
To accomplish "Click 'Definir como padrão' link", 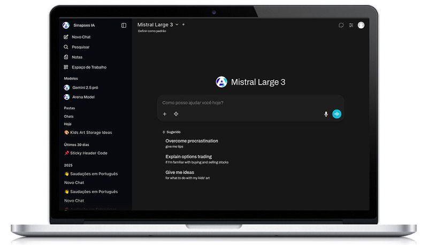I will tap(152, 31).
